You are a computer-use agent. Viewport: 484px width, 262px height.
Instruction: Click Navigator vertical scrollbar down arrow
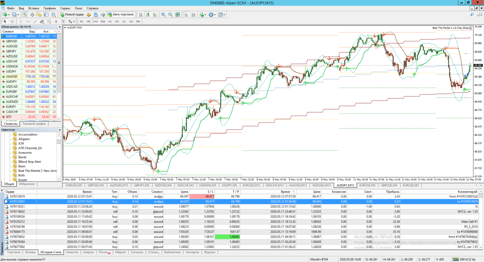coord(59,179)
